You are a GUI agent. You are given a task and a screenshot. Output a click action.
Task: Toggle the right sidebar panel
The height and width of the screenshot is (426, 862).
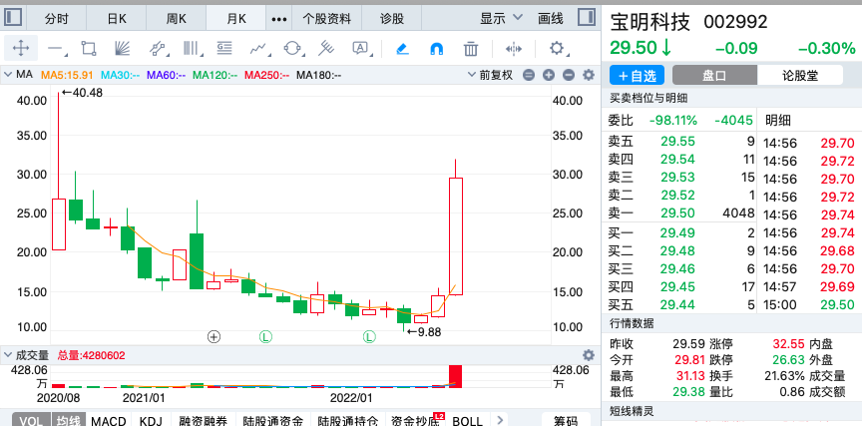pos(588,18)
